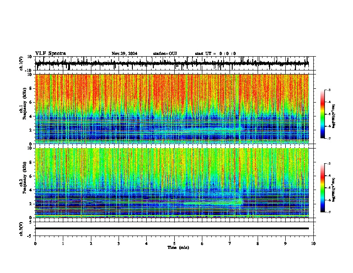Click time axis tick label "1"

(63, 244)
